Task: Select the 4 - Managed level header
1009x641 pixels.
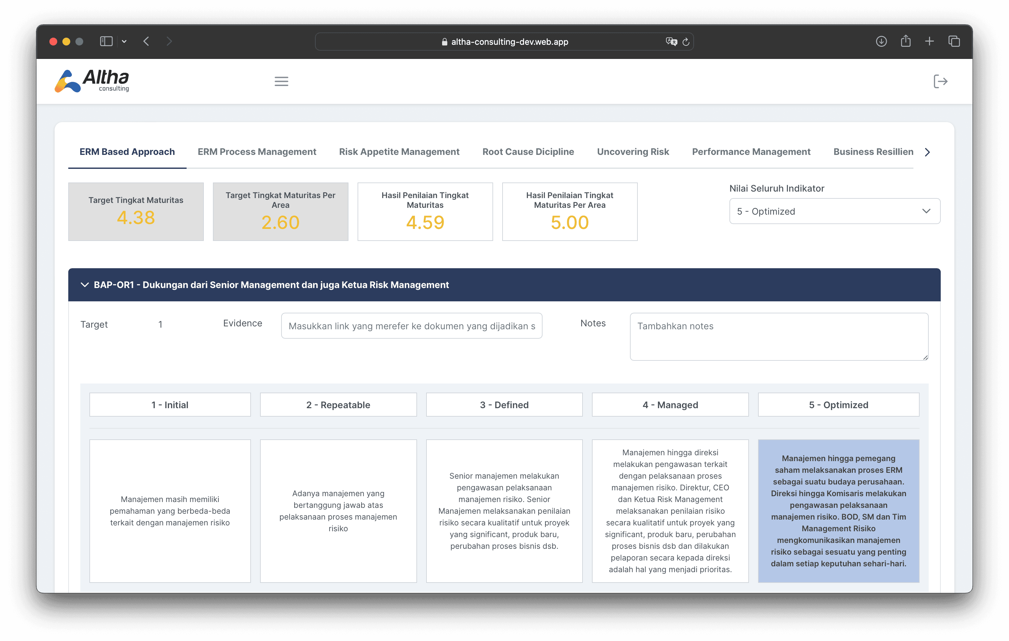Action: [670, 405]
